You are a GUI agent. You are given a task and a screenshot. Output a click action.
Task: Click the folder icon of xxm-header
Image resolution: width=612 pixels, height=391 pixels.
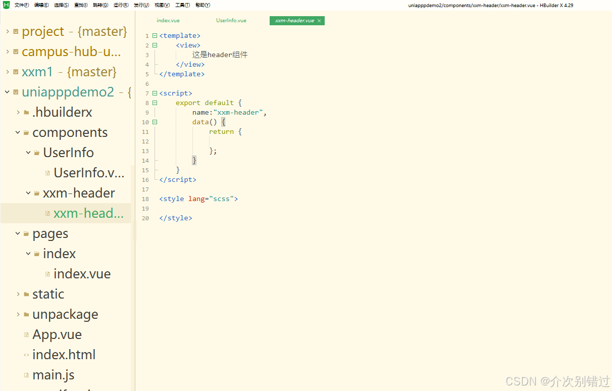point(37,193)
